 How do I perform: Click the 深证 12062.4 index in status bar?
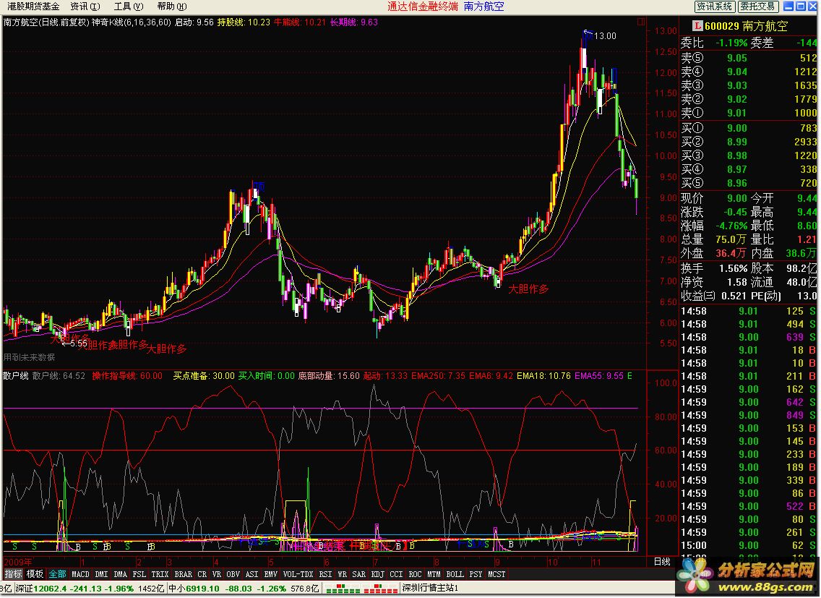(89, 589)
